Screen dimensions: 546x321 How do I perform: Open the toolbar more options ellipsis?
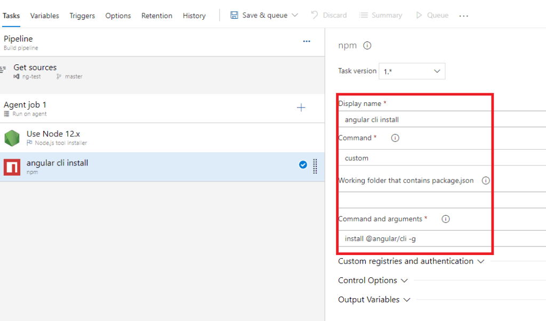pos(463,16)
